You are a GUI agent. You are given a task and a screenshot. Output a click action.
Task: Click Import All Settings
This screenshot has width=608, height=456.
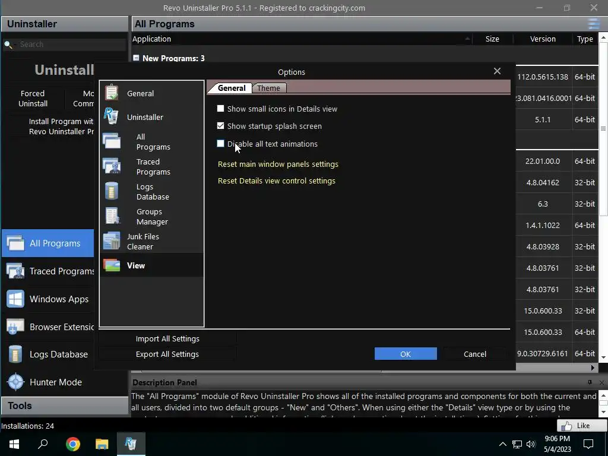point(167,338)
